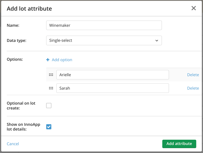
Task: Click the plus icon beside Add option
Action: [x=48, y=60]
